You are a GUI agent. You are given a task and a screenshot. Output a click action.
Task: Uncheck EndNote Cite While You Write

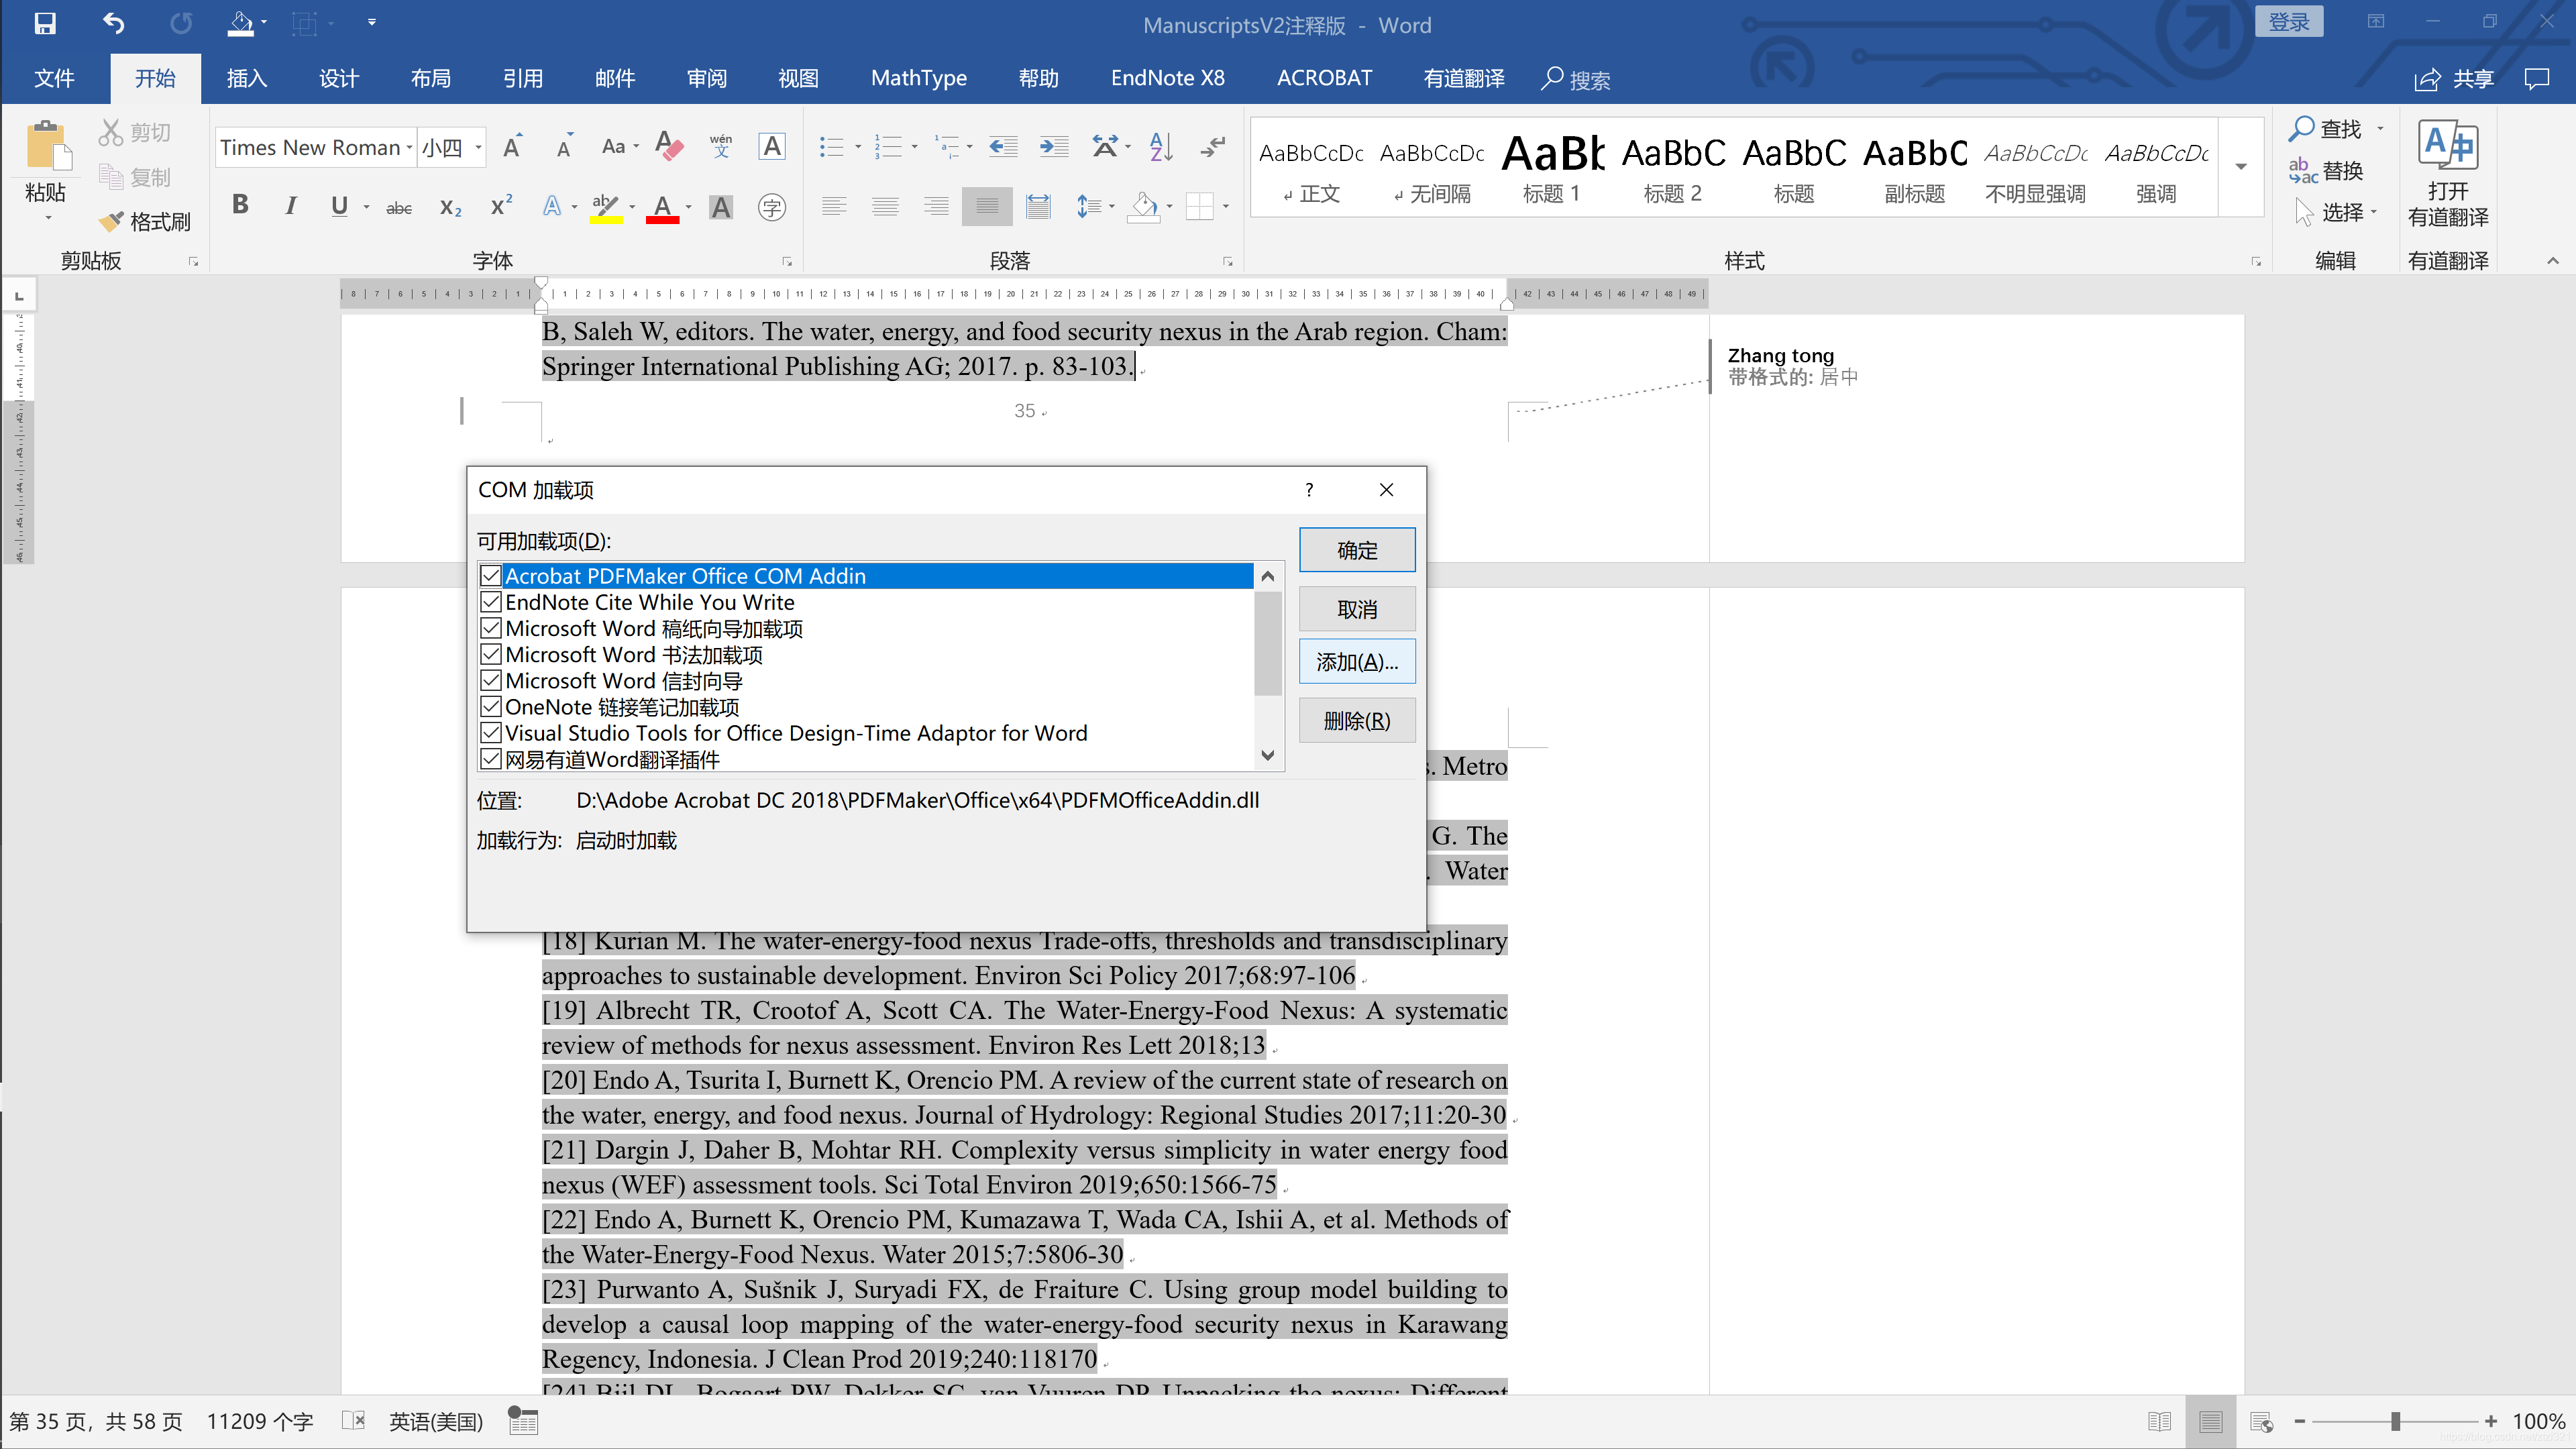coord(490,602)
